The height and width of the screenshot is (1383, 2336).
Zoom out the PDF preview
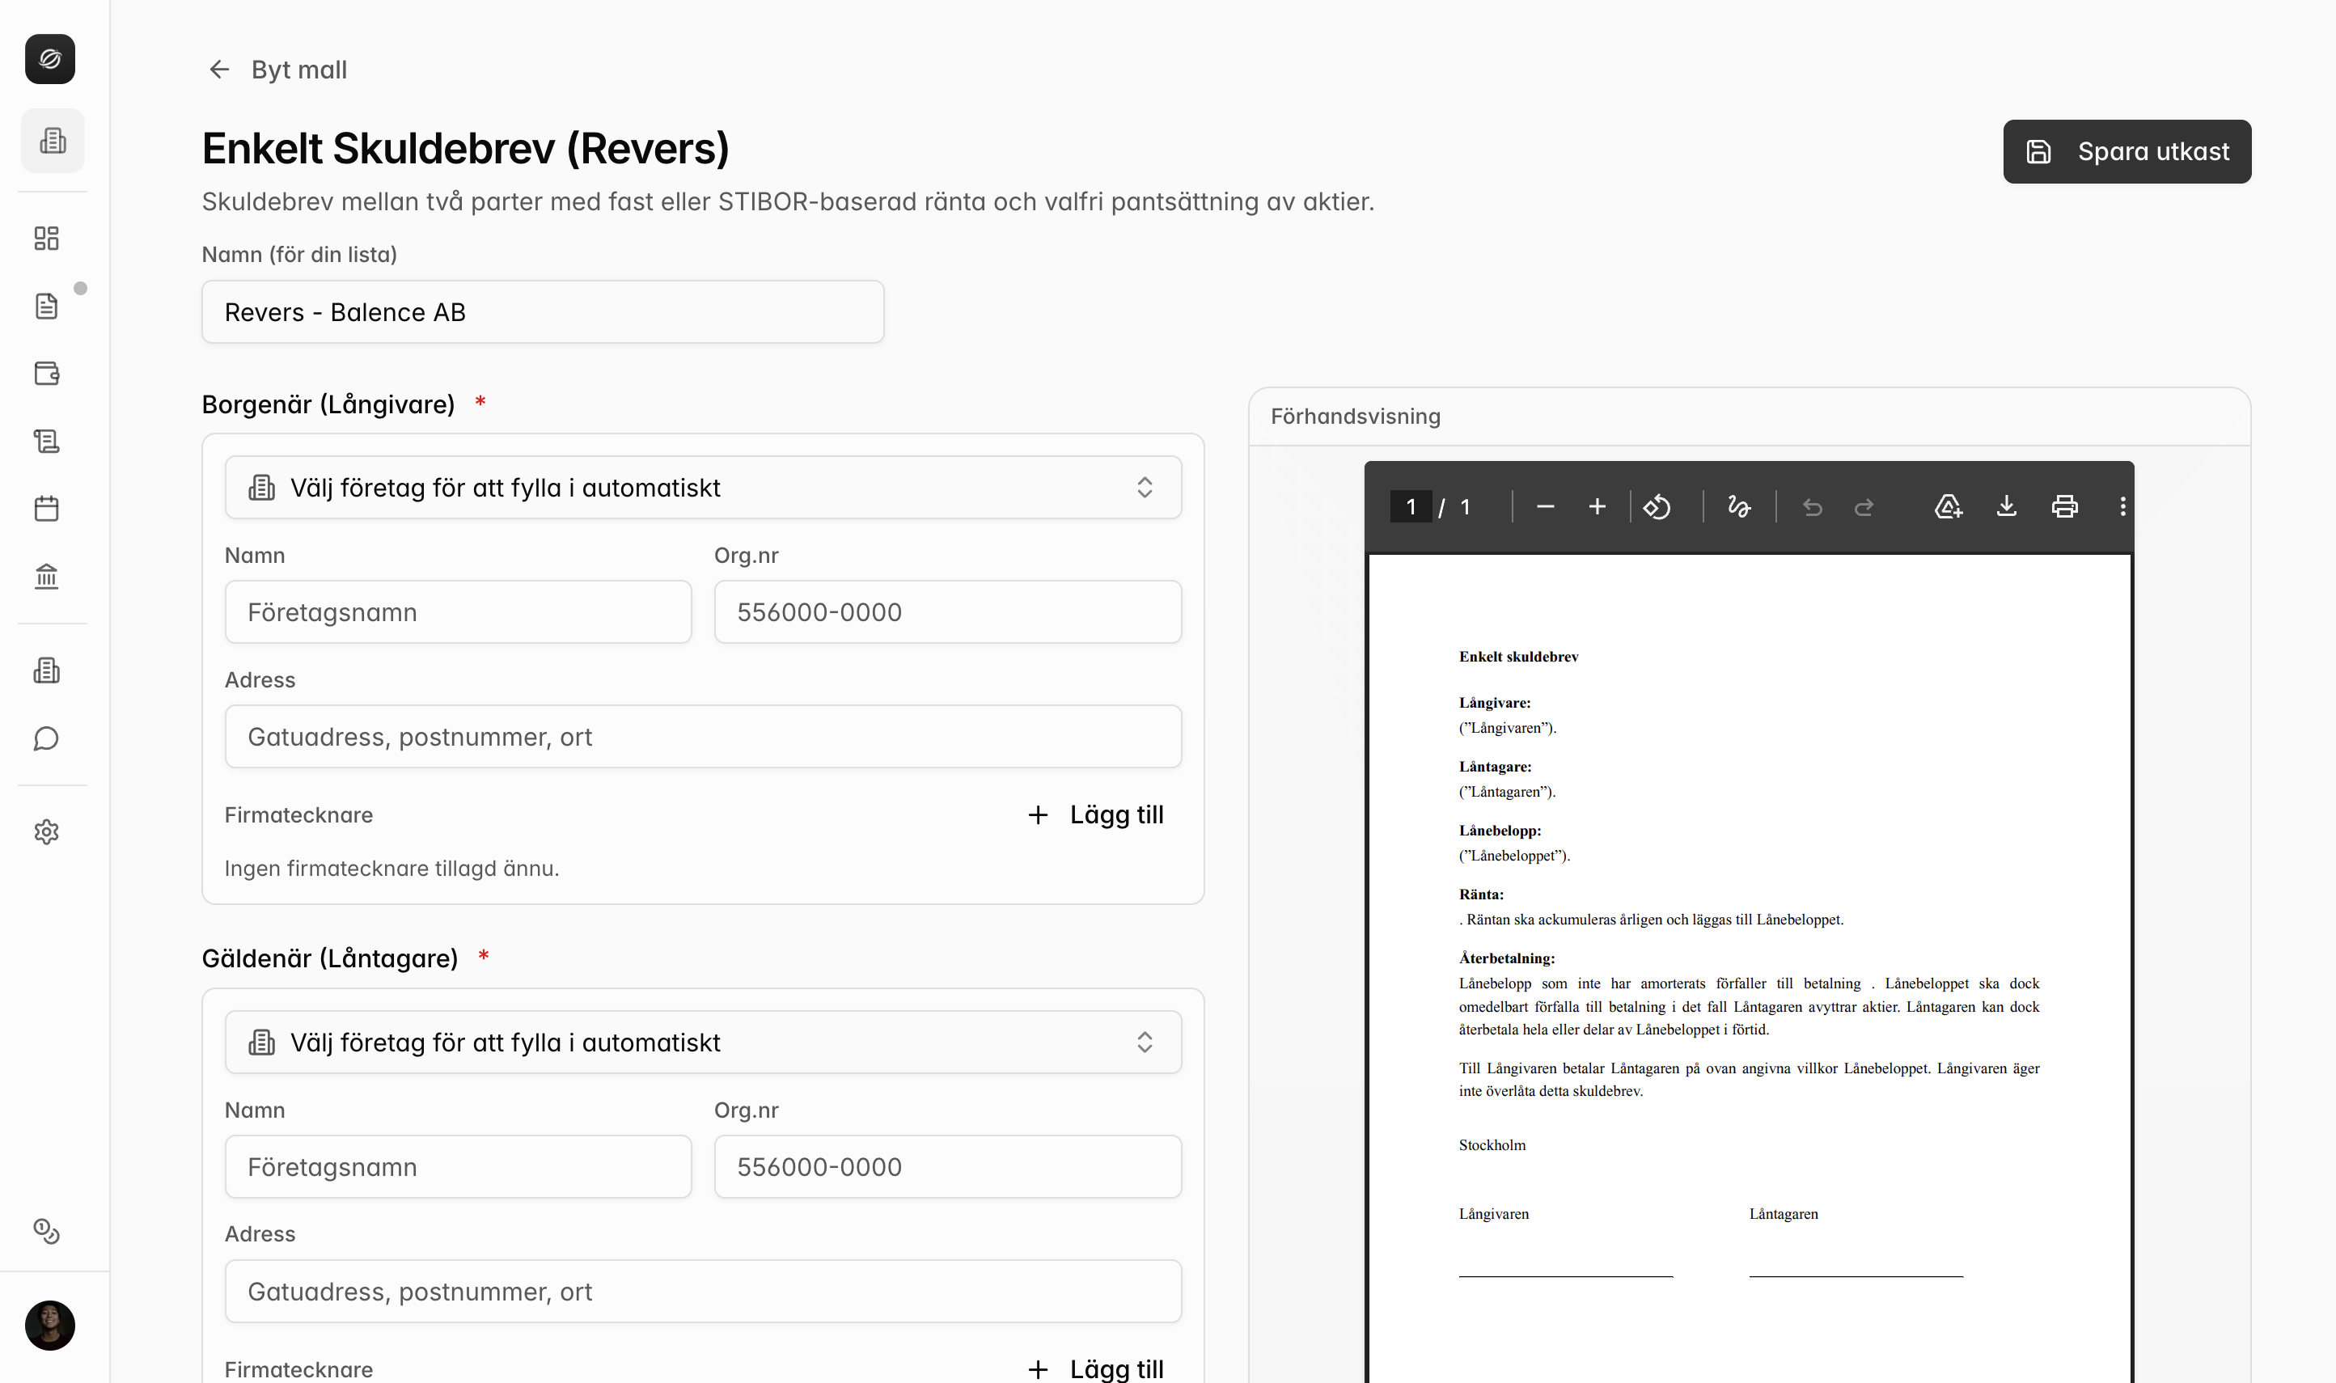click(1545, 506)
